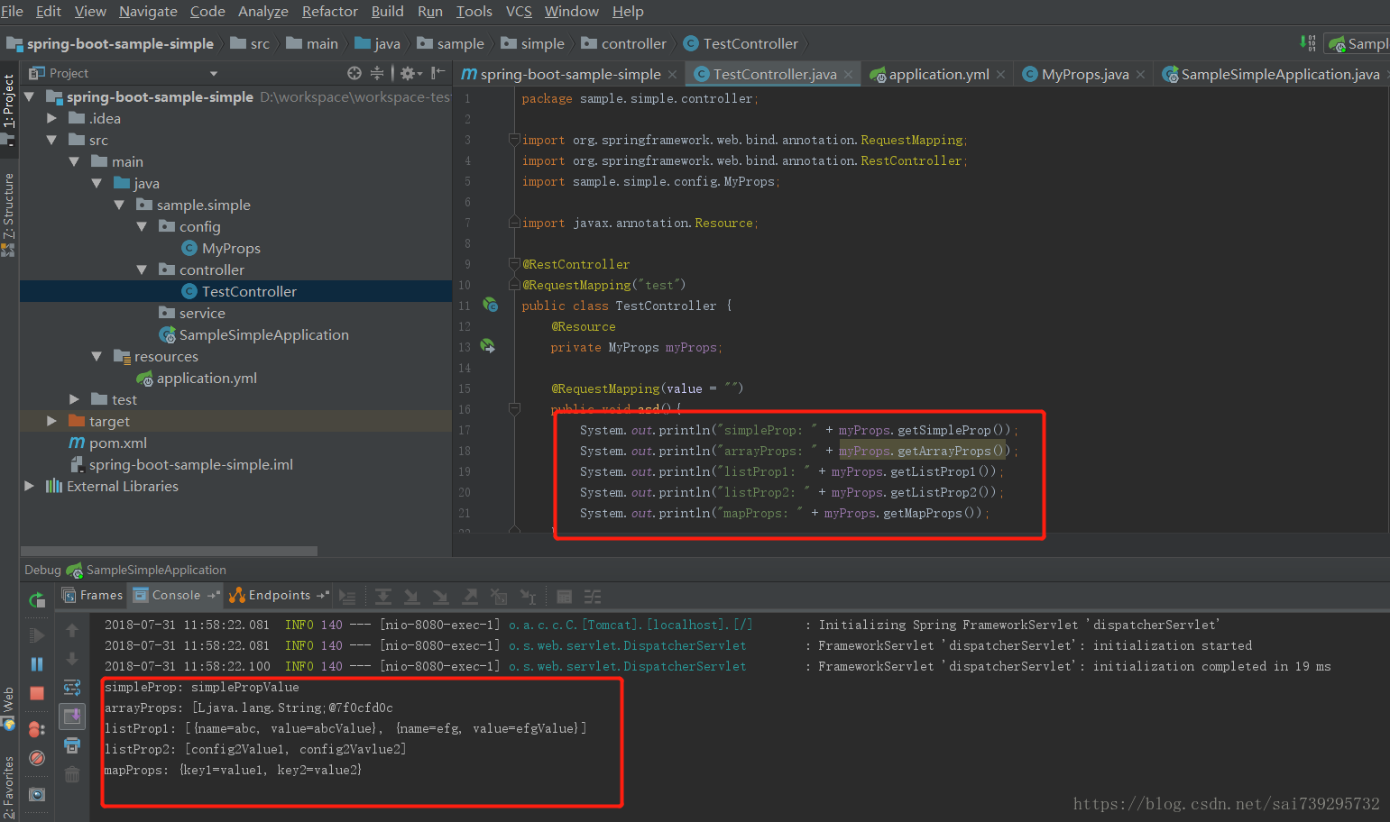
Task: Click trace current stream chain icon
Action: [x=593, y=597]
